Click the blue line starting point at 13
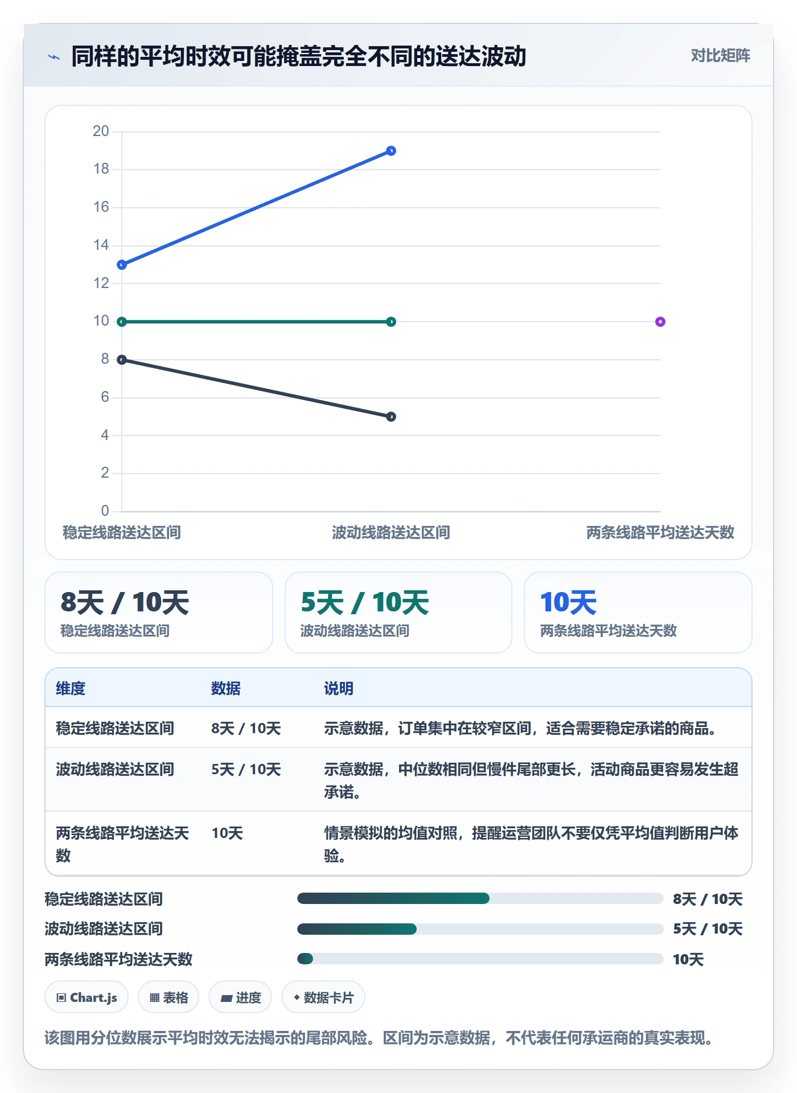This screenshot has width=797, height=1093. click(122, 265)
